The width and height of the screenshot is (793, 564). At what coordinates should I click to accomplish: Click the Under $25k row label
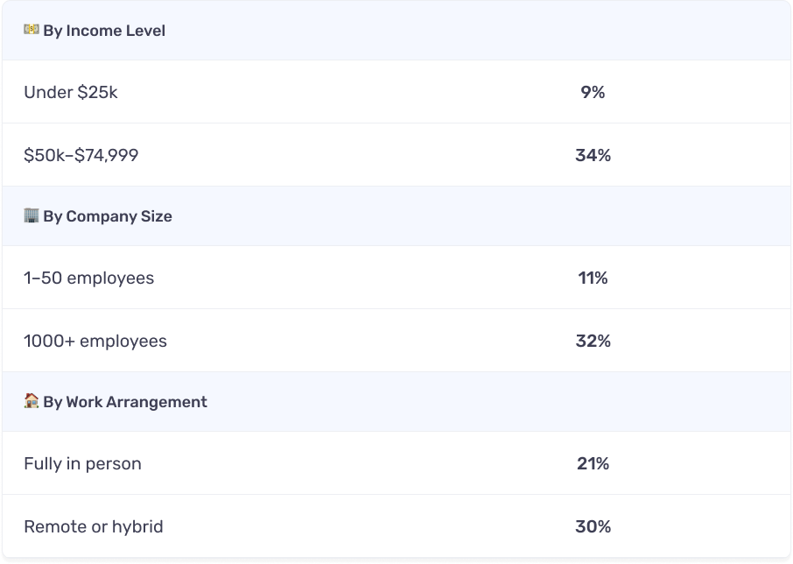71,92
